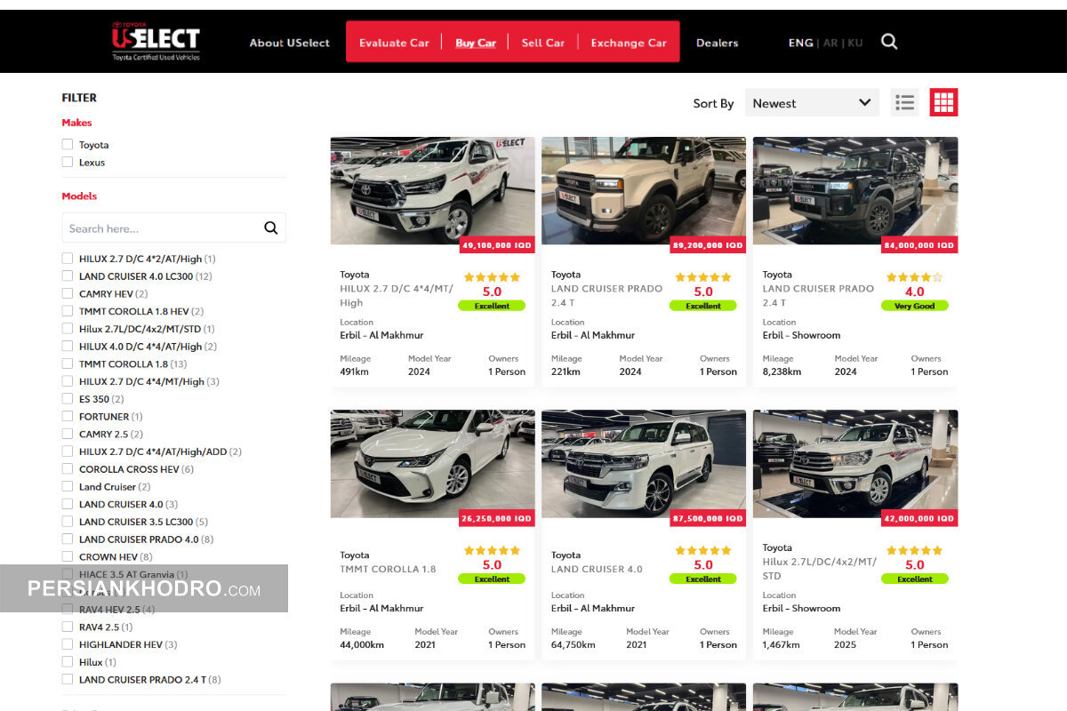Screen dimensions: 1067x711
Task: Switch language to AR
Action: 830,43
